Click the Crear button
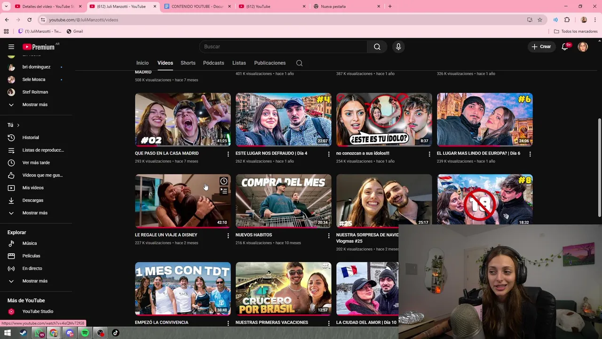 coord(541,47)
